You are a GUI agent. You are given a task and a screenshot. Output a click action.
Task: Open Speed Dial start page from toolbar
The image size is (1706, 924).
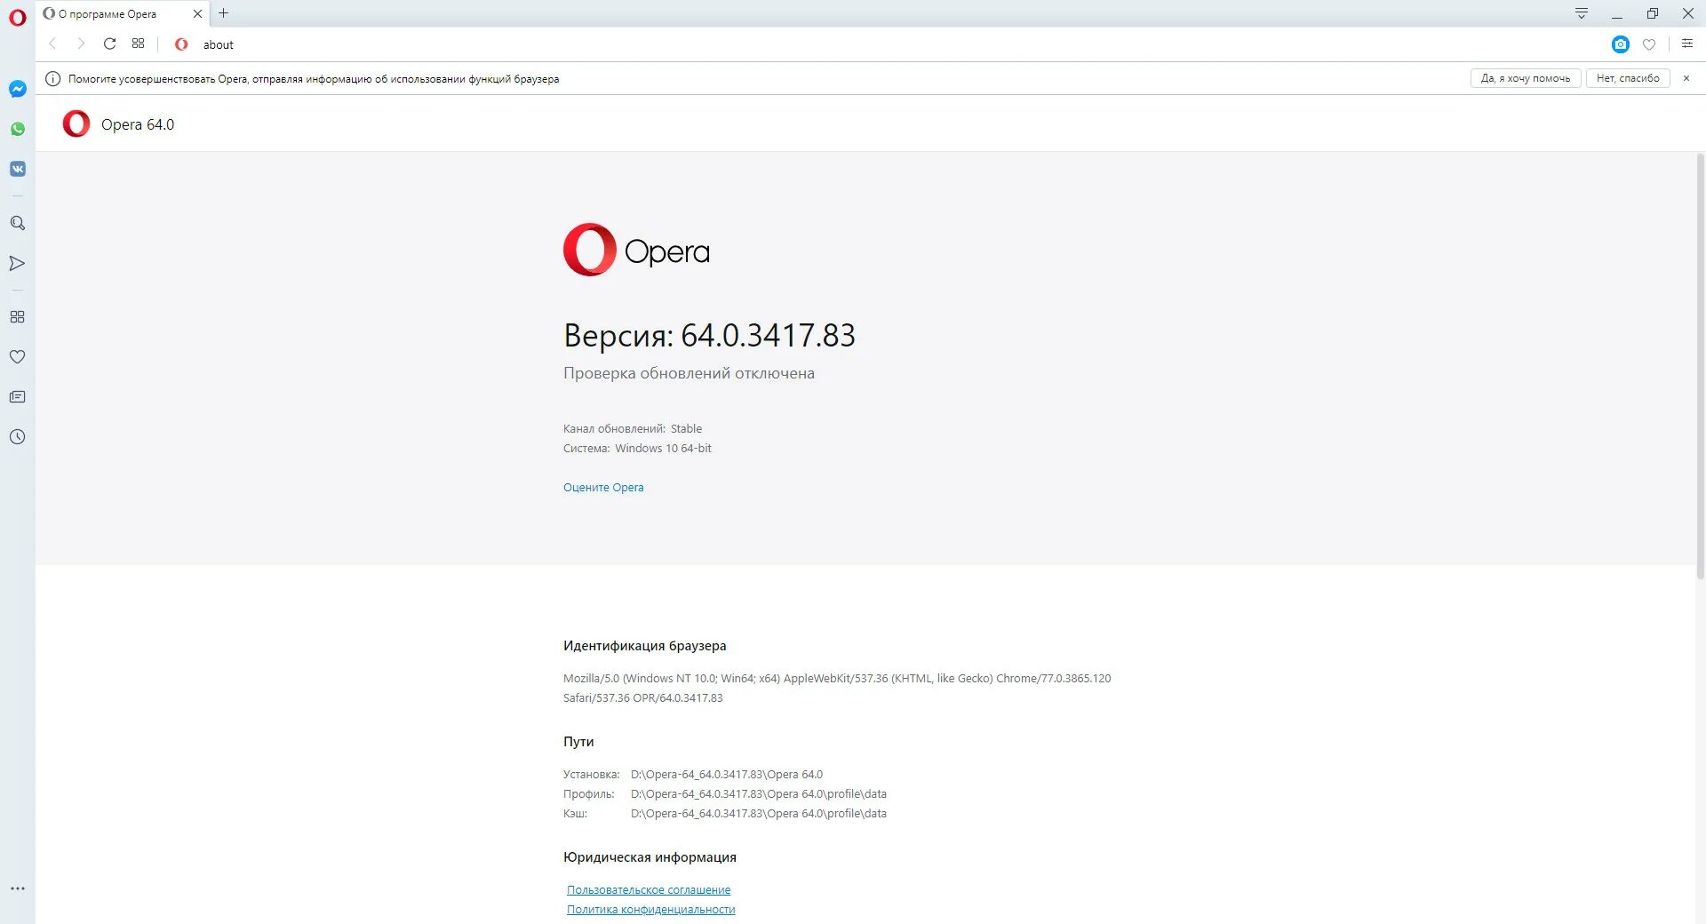tap(138, 44)
